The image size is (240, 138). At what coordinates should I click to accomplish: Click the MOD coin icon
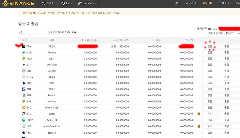pyautogui.click(x=24, y=52)
